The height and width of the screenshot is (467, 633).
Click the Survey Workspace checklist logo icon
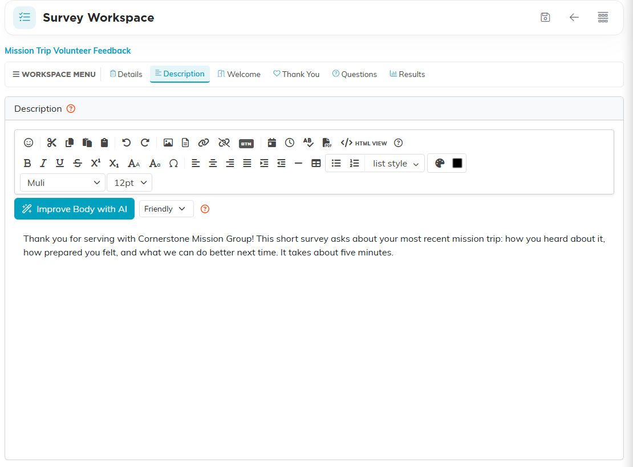25,17
